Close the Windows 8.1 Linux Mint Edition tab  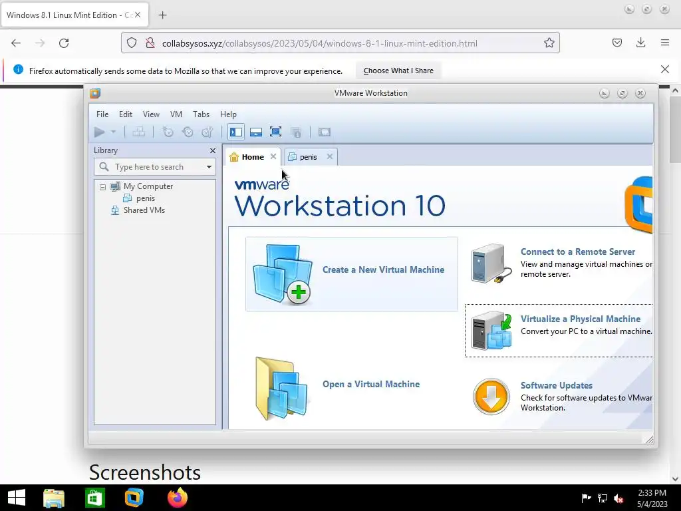138,15
